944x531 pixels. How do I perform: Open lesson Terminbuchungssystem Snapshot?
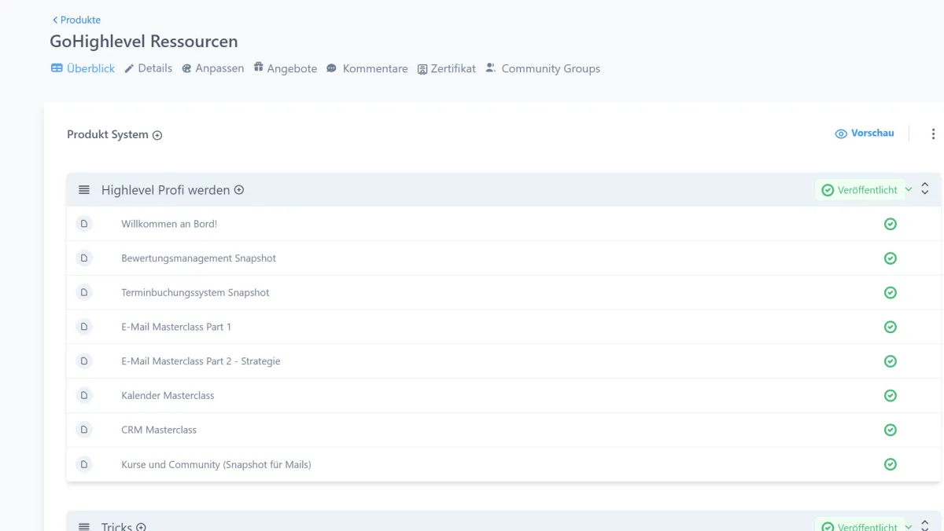point(195,292)
